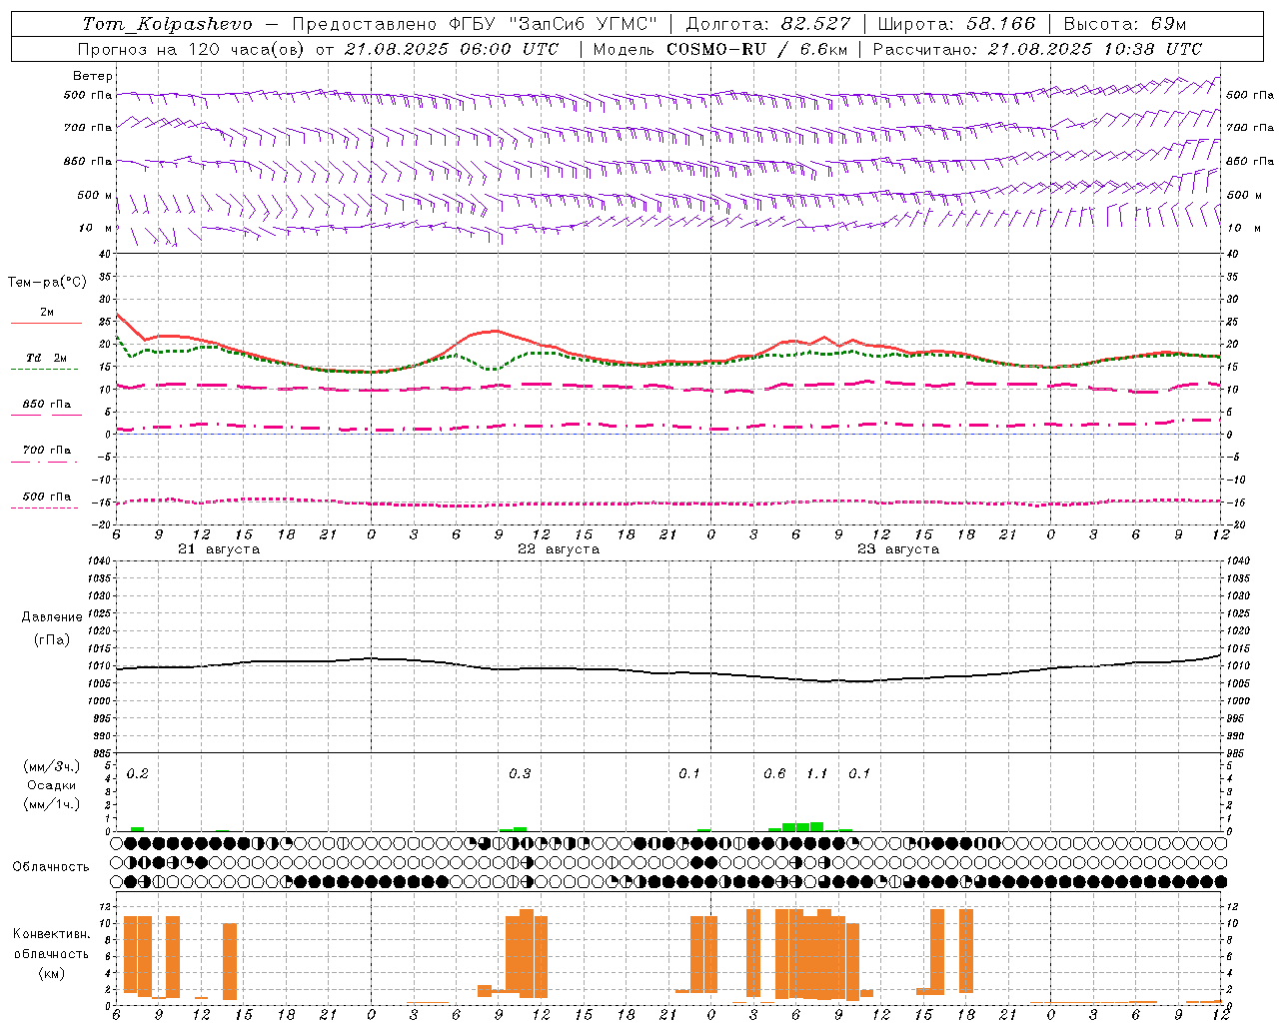The height and width of the screenshot is (1023, 1279).
Task: Click the (мм/3ч.) precipitation unit label
Action: pos(52,766)
